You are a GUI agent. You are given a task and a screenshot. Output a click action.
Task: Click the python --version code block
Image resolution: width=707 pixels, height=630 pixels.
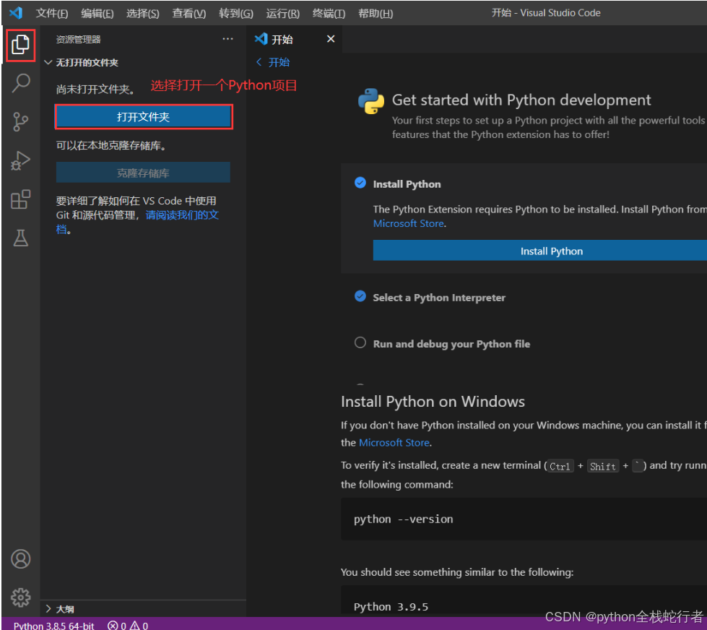click(524, 519)
